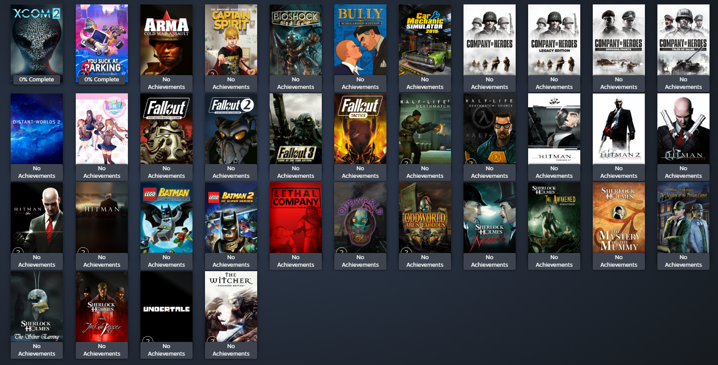Select Sherlock Holmes The Awakened cover
The height and width of the screenshot is (365, 718).
(554, 218)
